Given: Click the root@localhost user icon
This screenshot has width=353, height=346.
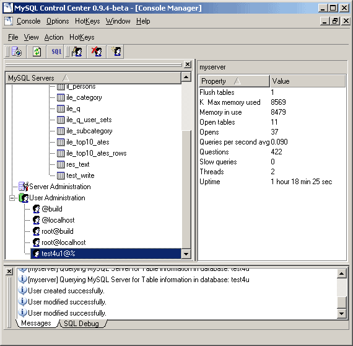Looking at the screenshot, I should [x=36, y=242].
